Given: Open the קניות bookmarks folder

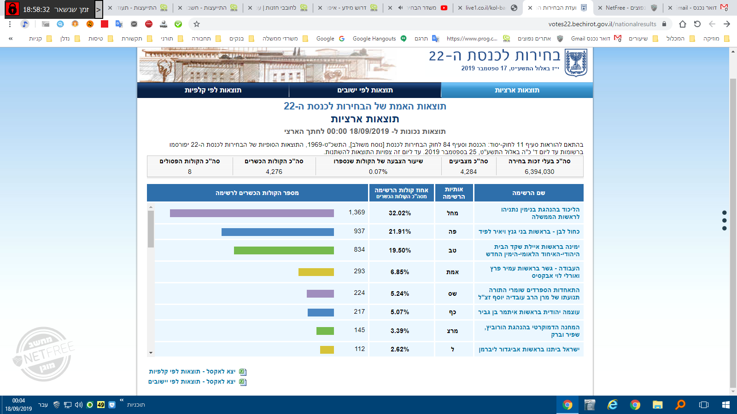Looking at the screenshot, I should click(x=41, y=39).
